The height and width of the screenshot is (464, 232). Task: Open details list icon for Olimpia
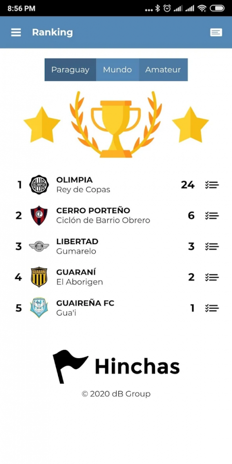pos(212,185)
